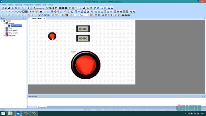This screenshot has width=206, height=116.
Task: Select the arc drawing tool
Action: (6, 12)
